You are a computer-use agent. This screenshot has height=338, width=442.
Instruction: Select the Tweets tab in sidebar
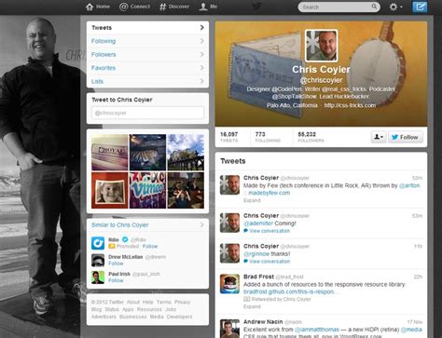tap(147, 28)
